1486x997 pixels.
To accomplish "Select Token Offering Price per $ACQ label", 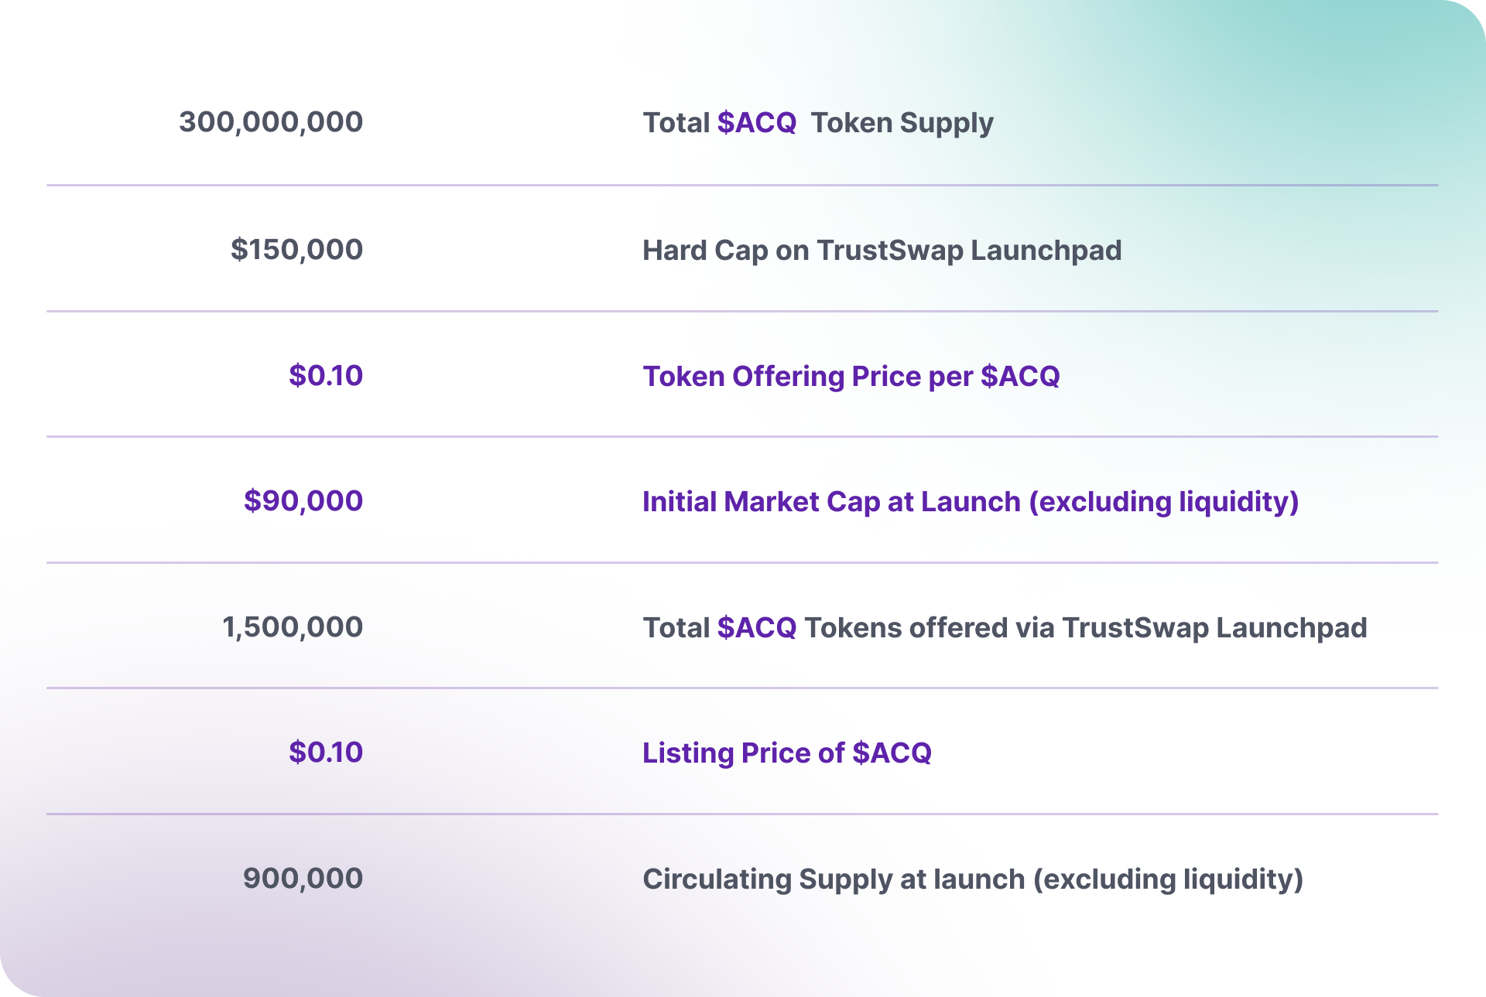I will (x=851, y=377).
